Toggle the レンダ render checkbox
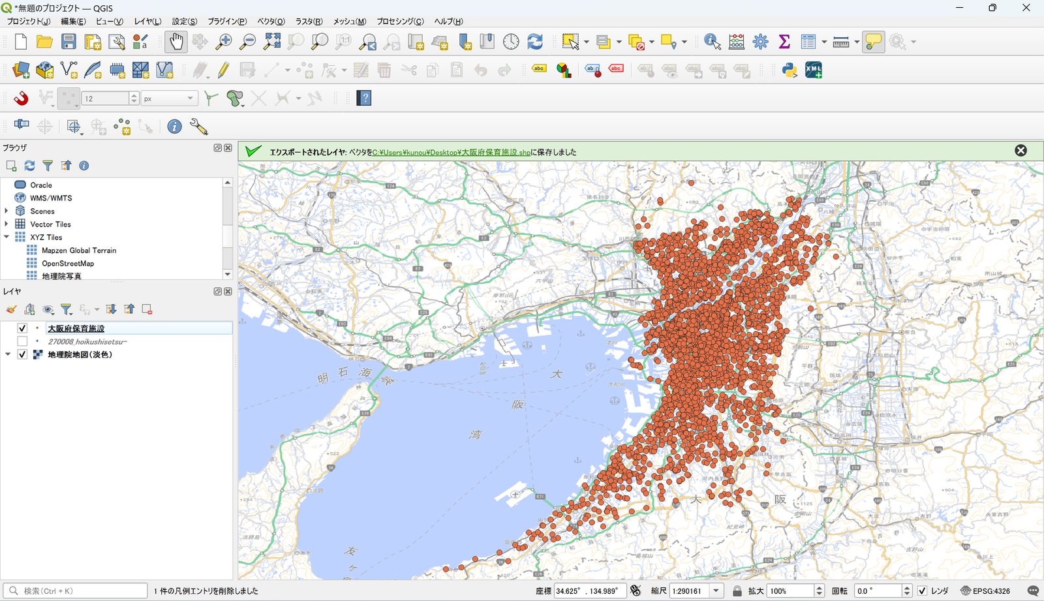 click(x=922, y=591)
